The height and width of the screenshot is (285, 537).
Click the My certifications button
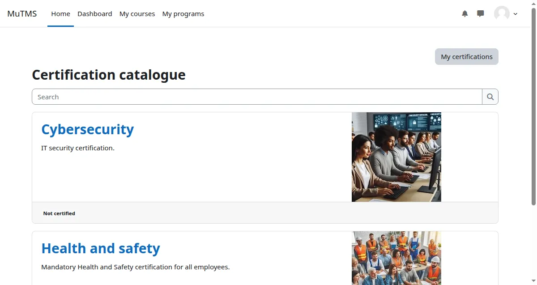tap(466, 56)
